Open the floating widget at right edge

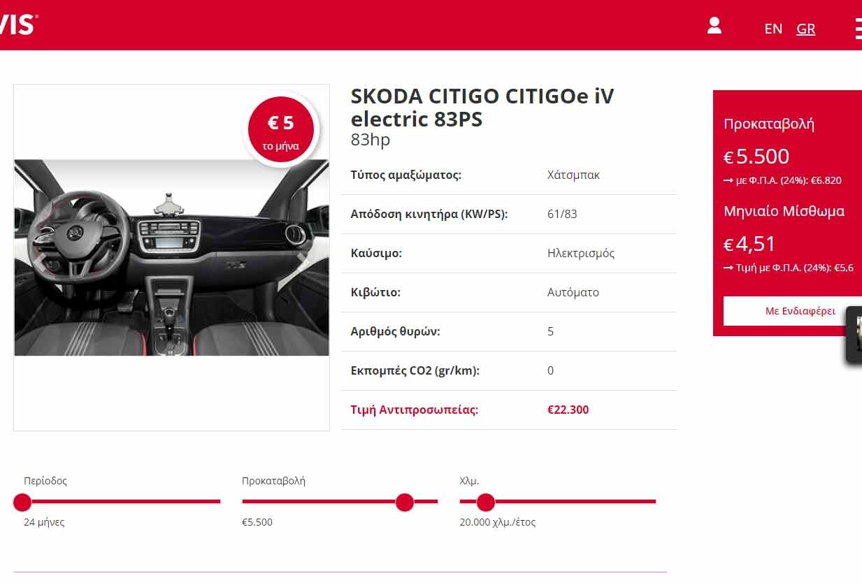pos(854,334)
